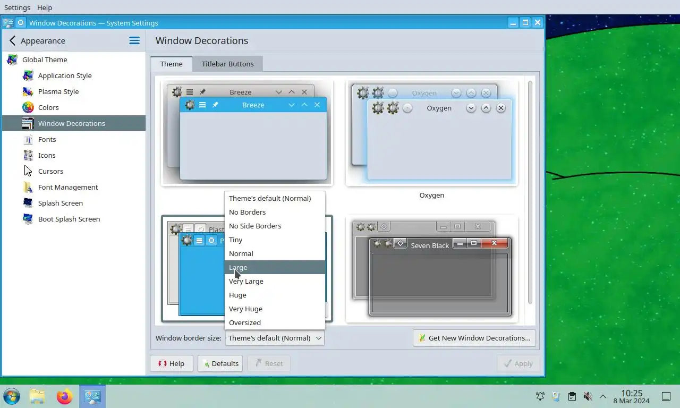Select No Borders option
Screen dimensions: 680x408
click(x=275, y=212)
